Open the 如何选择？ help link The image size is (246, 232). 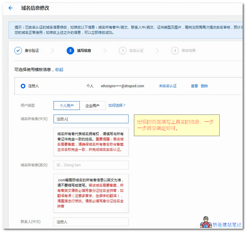(x=117, y=106)
